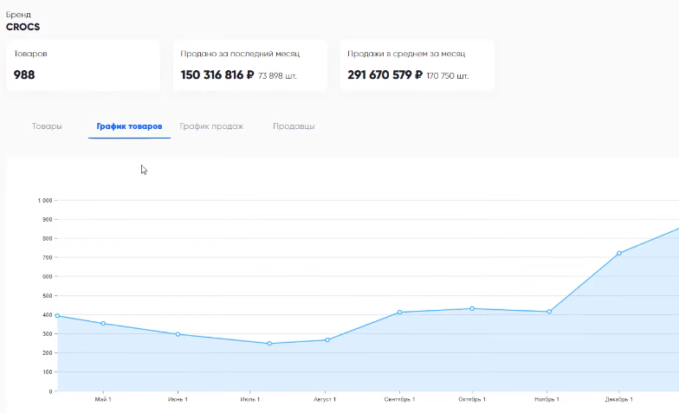Click the Ноябрь 1 data point on chart
679x413 pixels.
click(549, 312)
